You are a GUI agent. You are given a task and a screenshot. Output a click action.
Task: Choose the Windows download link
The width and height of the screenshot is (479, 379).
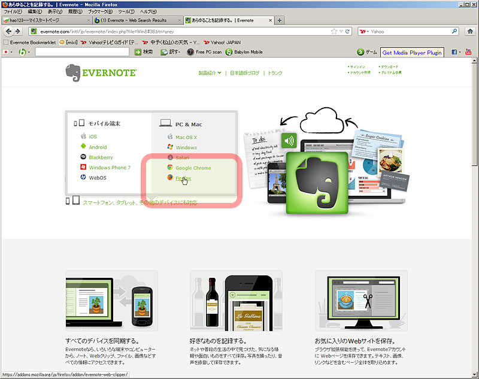coord(186,147)
